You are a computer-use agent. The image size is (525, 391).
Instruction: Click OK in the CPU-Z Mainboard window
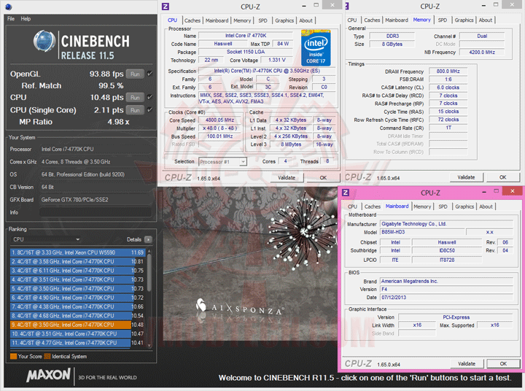(x=503, y=363)
